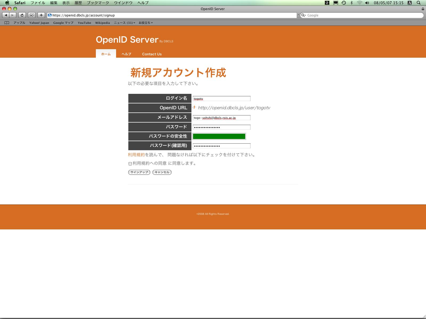Click the Safari back arrow button

(x=6, y=15)
